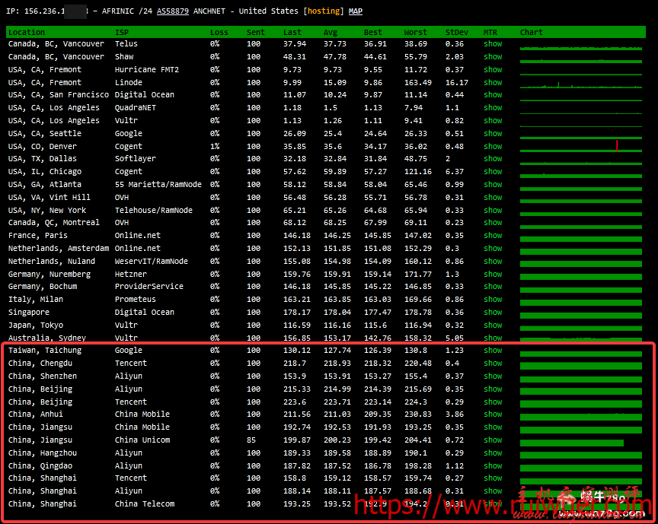The width and height of the screenshot is (658, 524).
Task: Click the ISP column header
Action: 122,32
